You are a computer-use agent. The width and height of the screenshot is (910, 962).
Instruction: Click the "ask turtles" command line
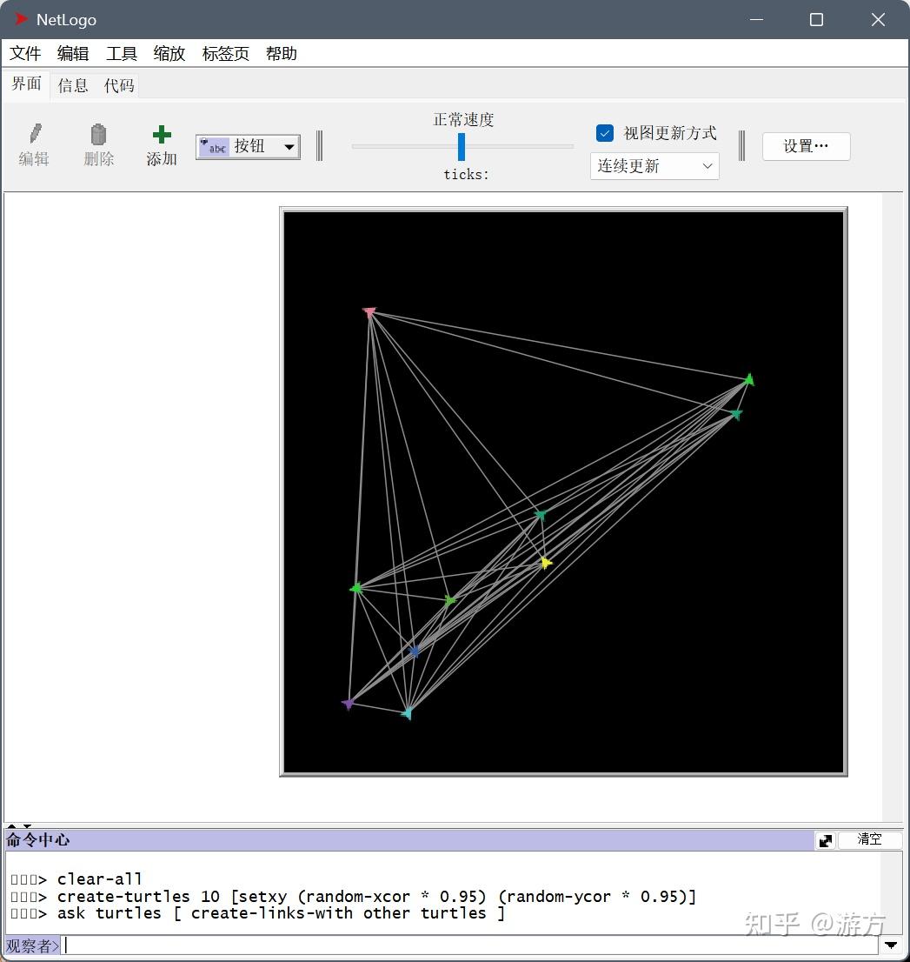[x=281, y=913]
